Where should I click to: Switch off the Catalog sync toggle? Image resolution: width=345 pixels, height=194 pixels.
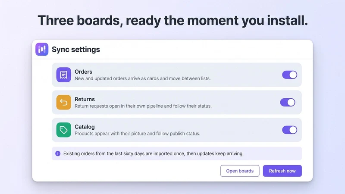[289, 130]
